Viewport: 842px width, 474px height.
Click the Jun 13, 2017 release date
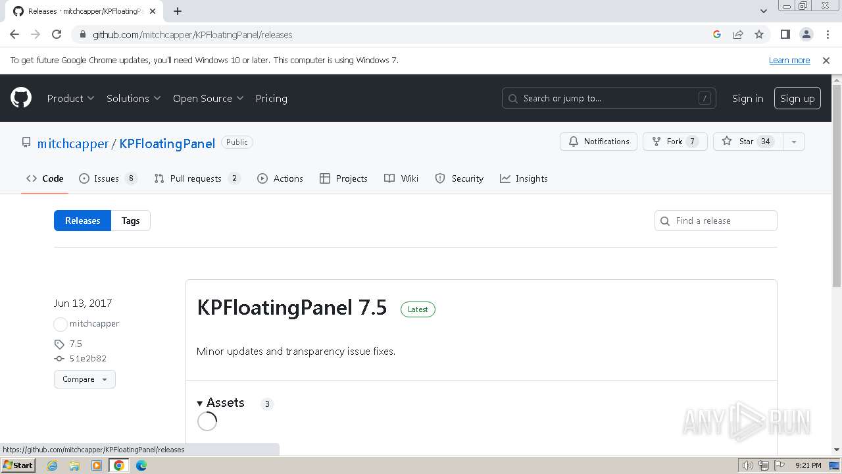83,303
